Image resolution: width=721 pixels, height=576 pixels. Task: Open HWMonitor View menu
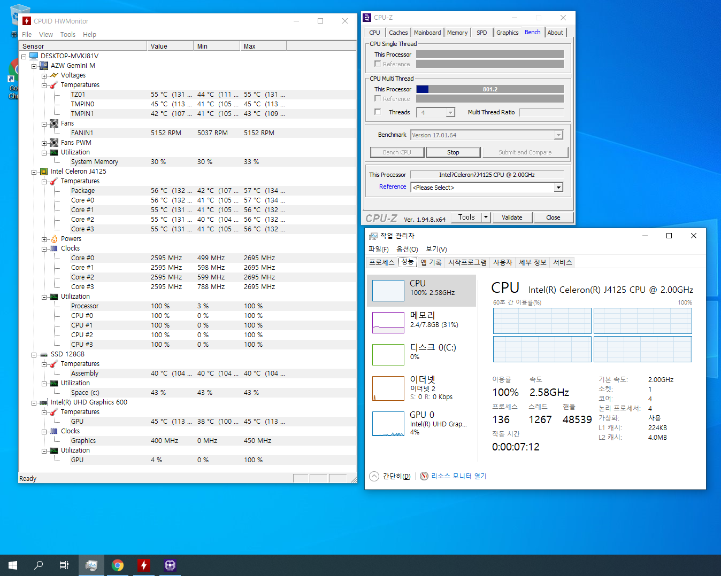coord(46,34)
